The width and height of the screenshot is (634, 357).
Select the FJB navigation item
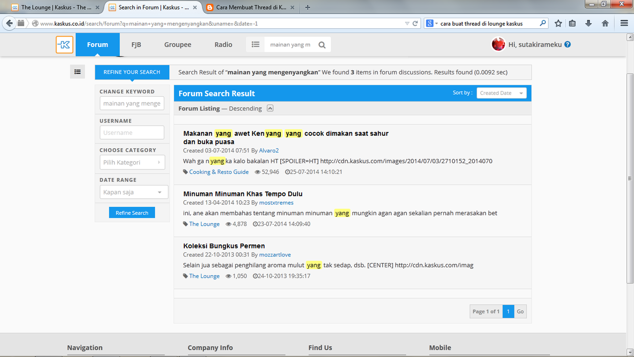136,45
